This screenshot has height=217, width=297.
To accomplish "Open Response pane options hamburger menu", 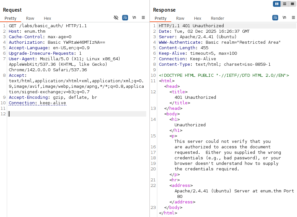I will point(293,17).
